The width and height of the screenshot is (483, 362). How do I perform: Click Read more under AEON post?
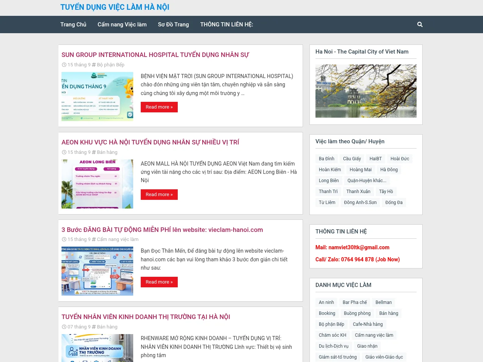(x=159, y=195)
